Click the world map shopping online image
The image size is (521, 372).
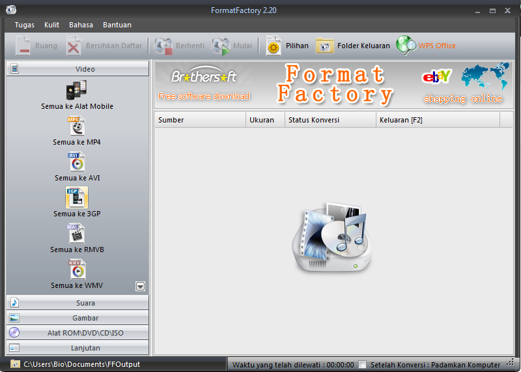coord(485,76)
